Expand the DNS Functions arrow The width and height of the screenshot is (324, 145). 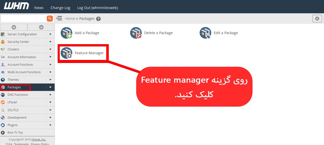tap(50, 95)
